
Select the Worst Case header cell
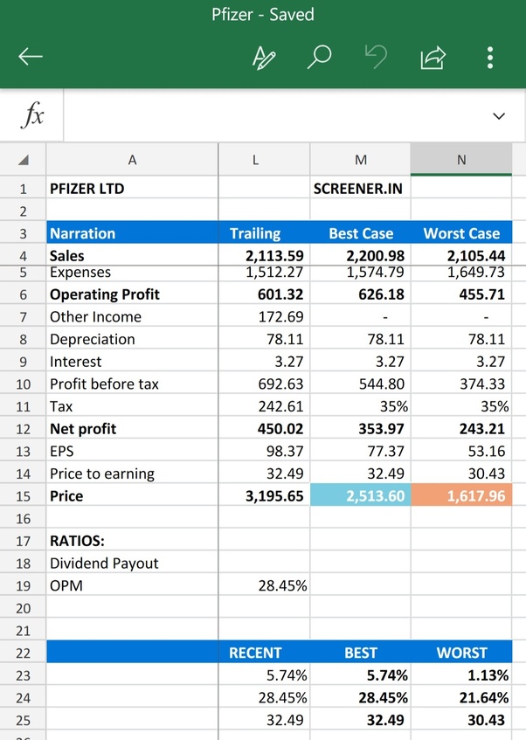(461, 233)
